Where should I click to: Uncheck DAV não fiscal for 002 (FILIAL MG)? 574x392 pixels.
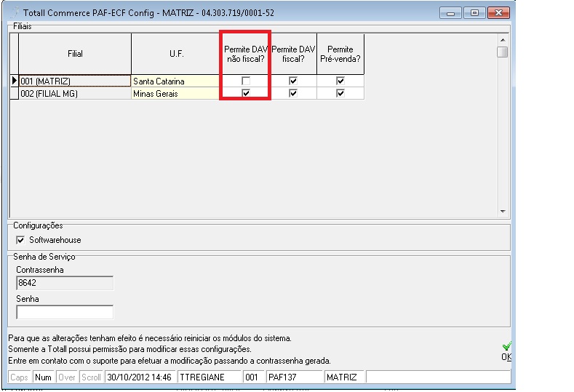coord(246,93)
